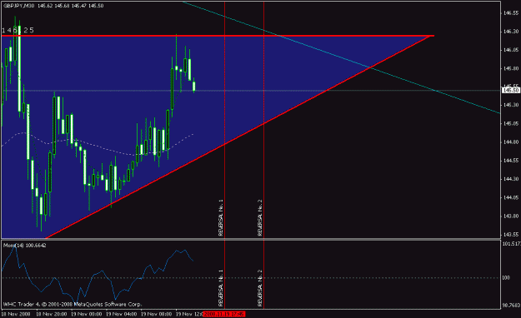The image size is (521, 318).
Task: Click the REVERSAL No. 2 label in main chart
Action: click(x=260, y=218)
